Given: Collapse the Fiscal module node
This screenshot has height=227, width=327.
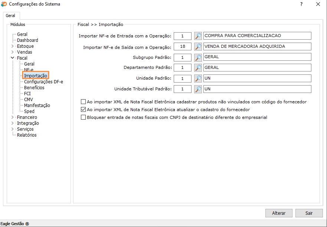Looking at the screenshot, I should point(13,58).
